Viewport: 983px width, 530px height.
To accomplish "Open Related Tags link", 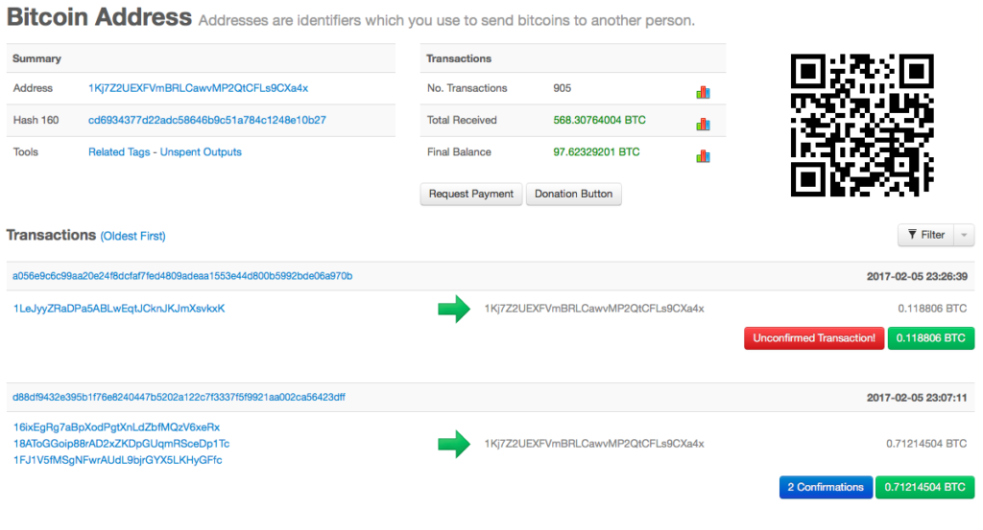I will coord(119,152).
